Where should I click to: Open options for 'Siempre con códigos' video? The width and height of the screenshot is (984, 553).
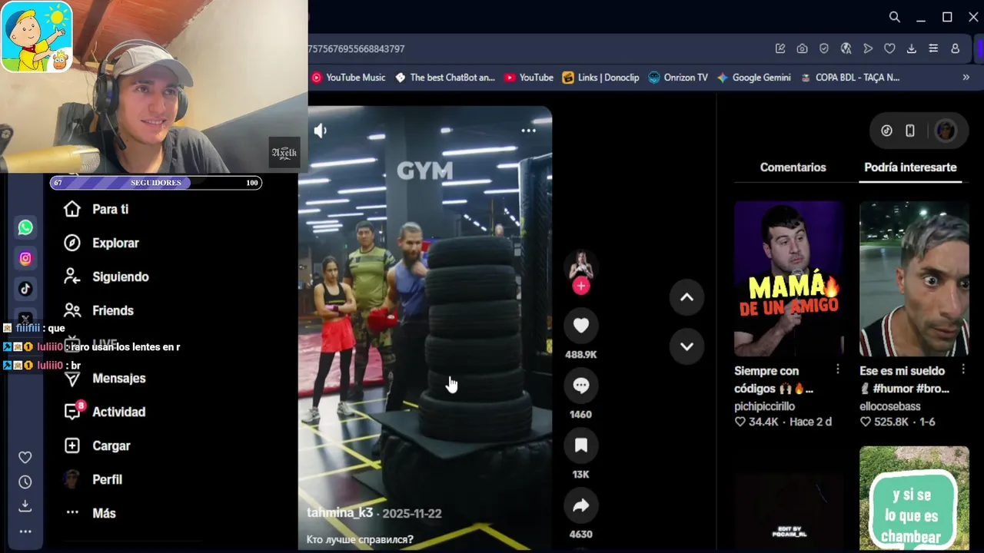(837, 369)
